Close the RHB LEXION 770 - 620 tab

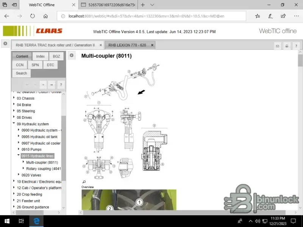152,45
